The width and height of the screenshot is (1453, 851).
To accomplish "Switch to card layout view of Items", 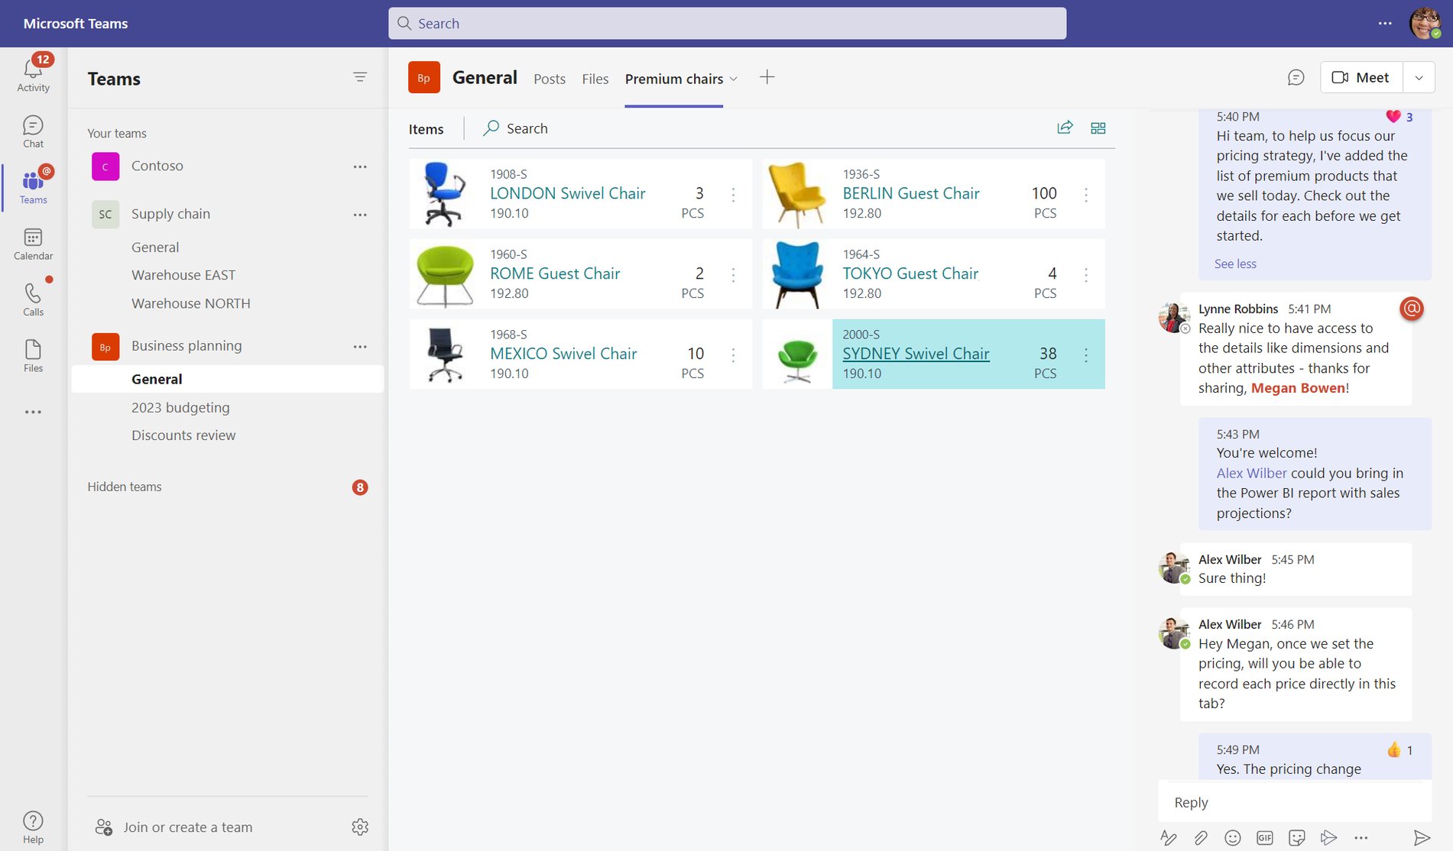I will click(x=1098, y=128).
